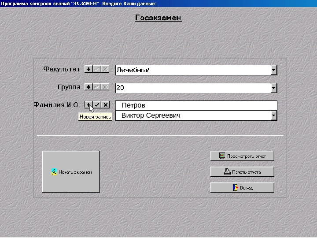
Task: Open the Группа dropdown arrow
Action: 273,88
